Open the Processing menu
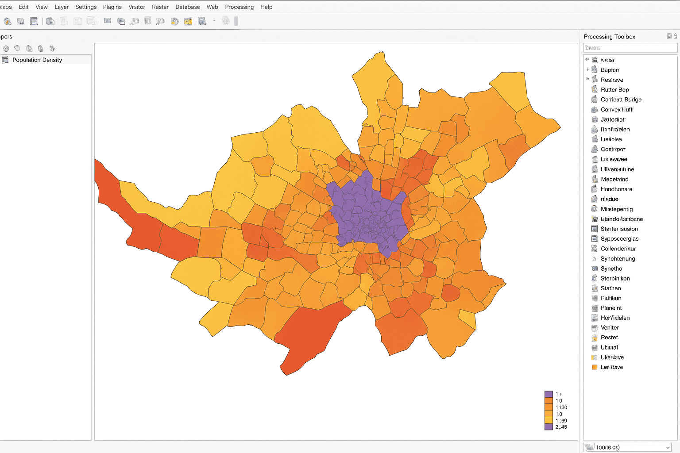Image resolution: width=680 pixels, height=453 pixels. click(239, 7)
